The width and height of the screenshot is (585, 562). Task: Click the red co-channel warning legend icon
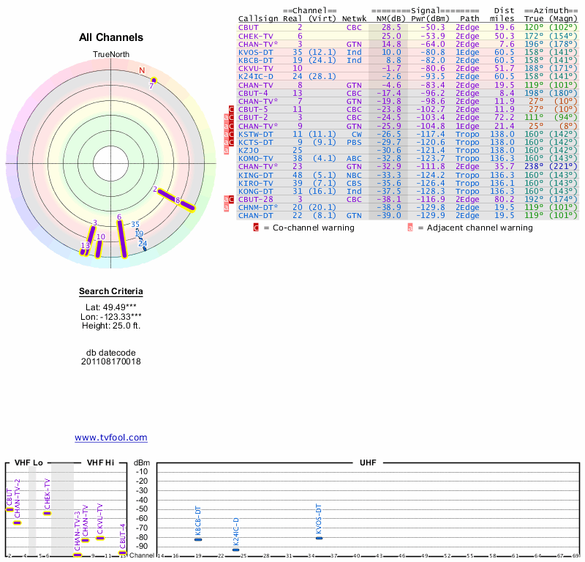(256, 228)
